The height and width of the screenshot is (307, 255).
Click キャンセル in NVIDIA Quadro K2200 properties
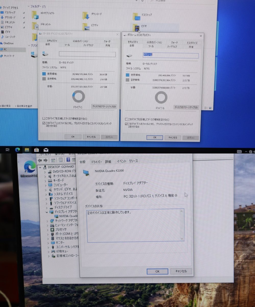pyautogui.click(x=181, y=271)
